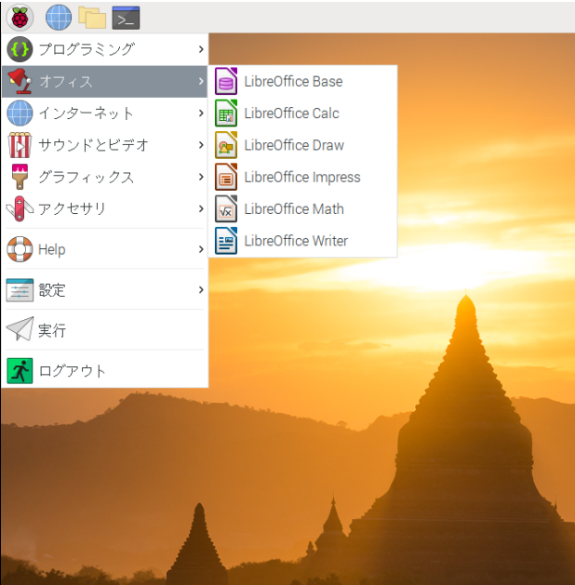The image size is (575, 585).
Task: Open the Raspberry Pi main menu button
Action: [20, 18]
